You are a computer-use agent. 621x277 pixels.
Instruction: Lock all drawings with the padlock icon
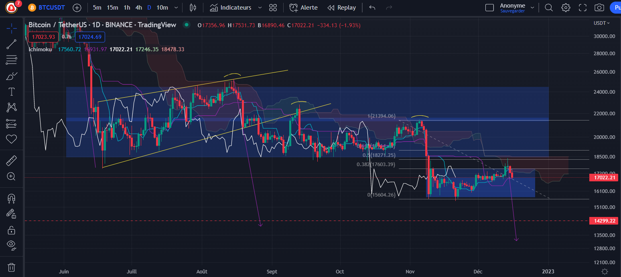click(x=11, y=230)
